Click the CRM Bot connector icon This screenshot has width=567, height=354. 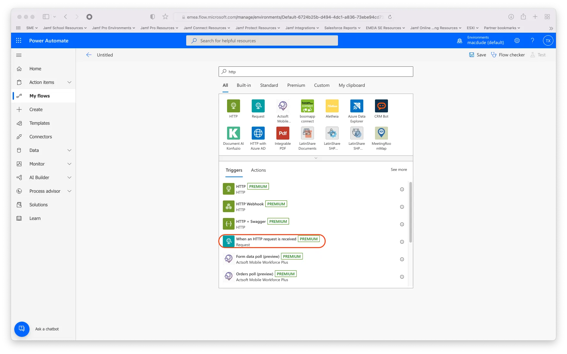[x=381, y=106]
